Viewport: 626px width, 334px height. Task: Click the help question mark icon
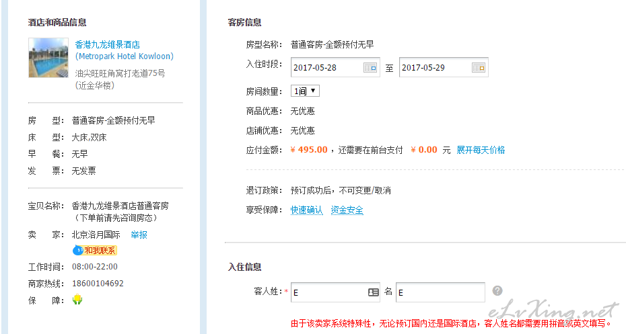point(497,290)
